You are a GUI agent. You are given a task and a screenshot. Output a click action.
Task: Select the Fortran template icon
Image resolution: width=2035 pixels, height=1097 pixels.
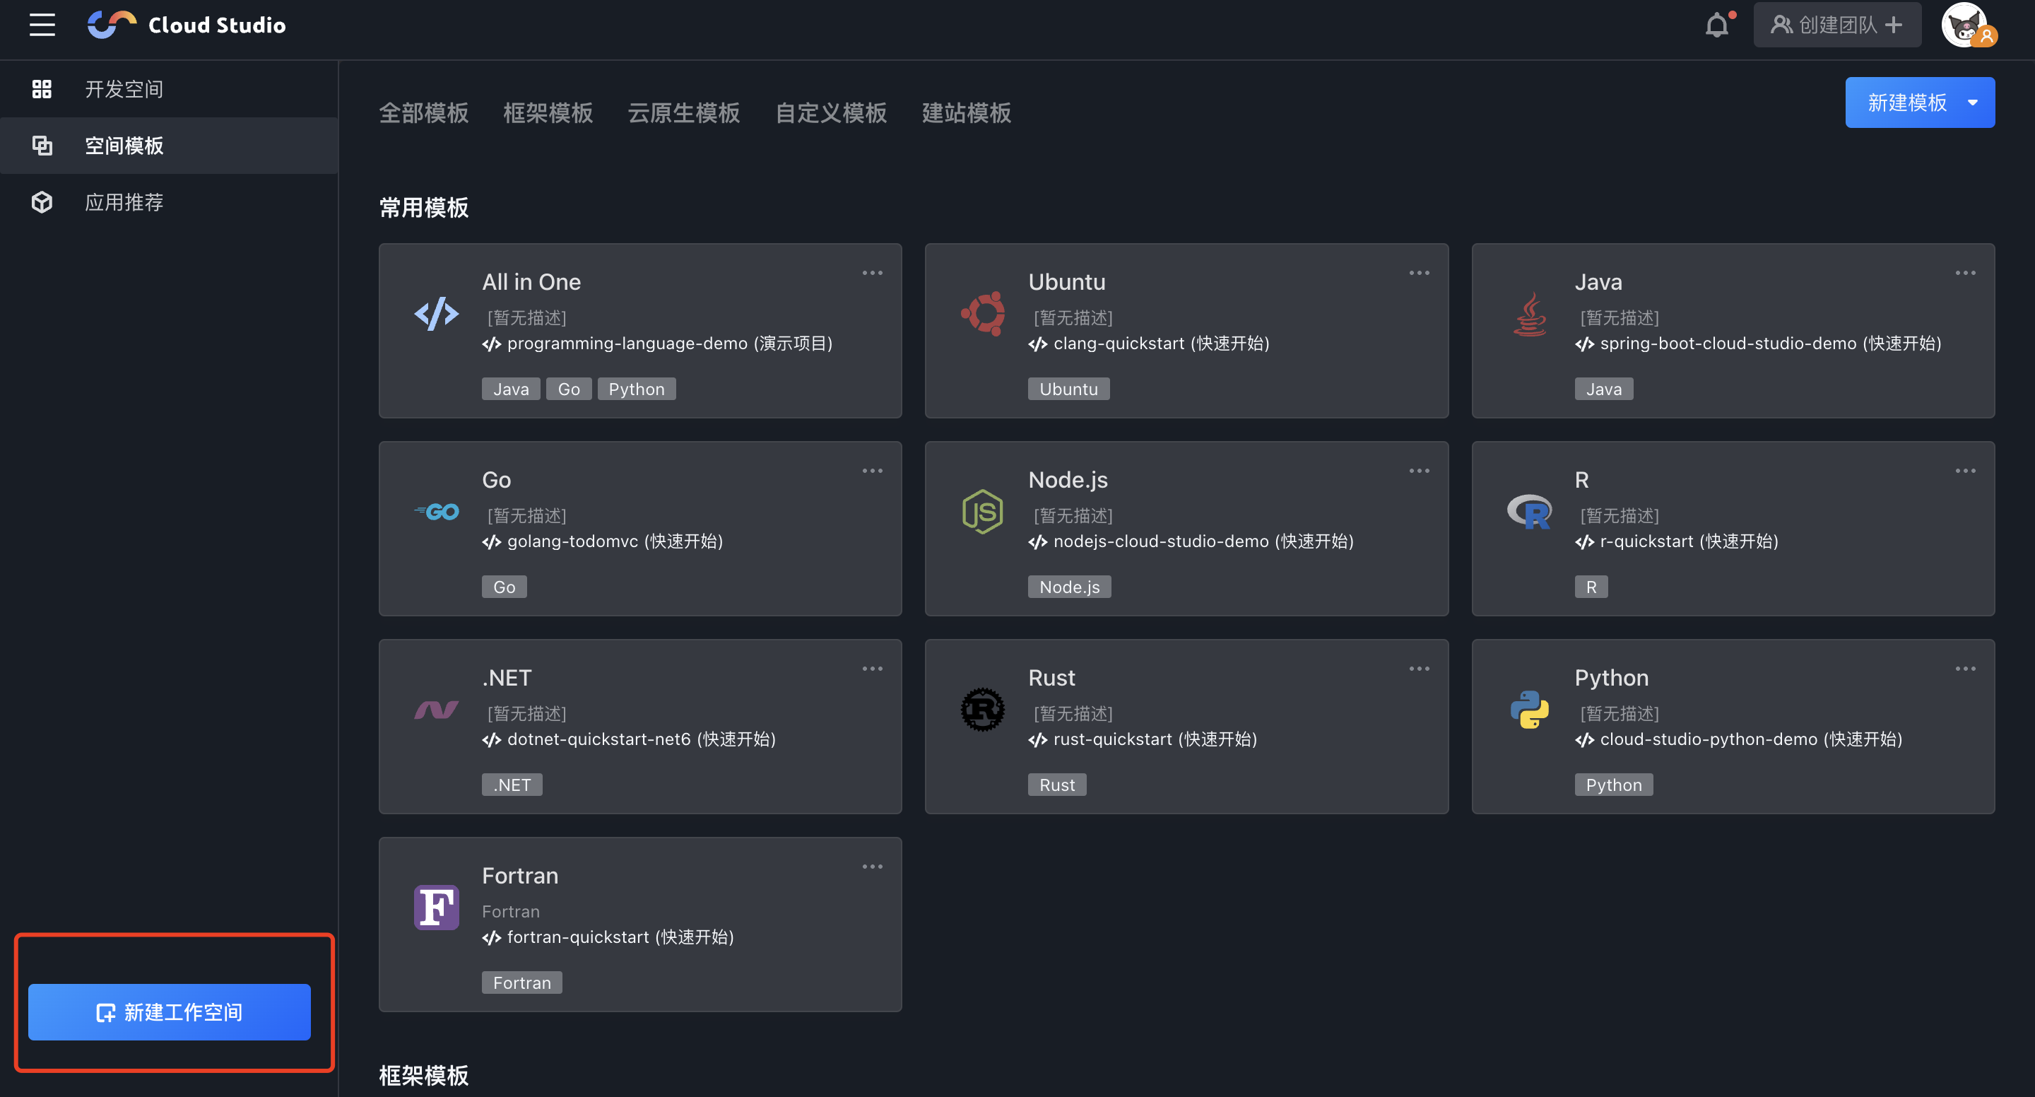pyautogui.click(x=436, y=908)
